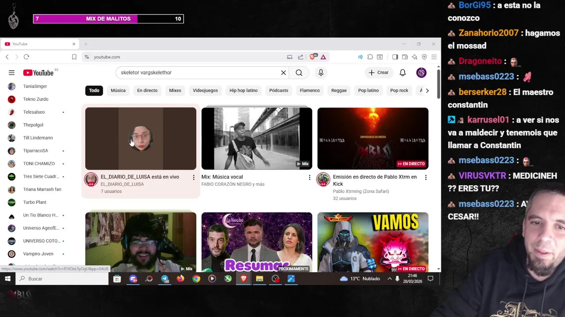Screen dimensions: 565x317
Task: Open Brave browser from the taskbar
Action: (244, 279)
